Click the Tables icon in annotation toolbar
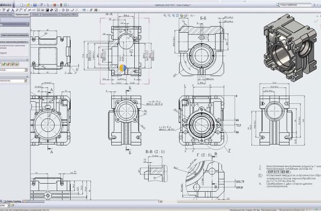Image resolution: width=321 pixels, height=211 pixels. (x=84, y=10)
